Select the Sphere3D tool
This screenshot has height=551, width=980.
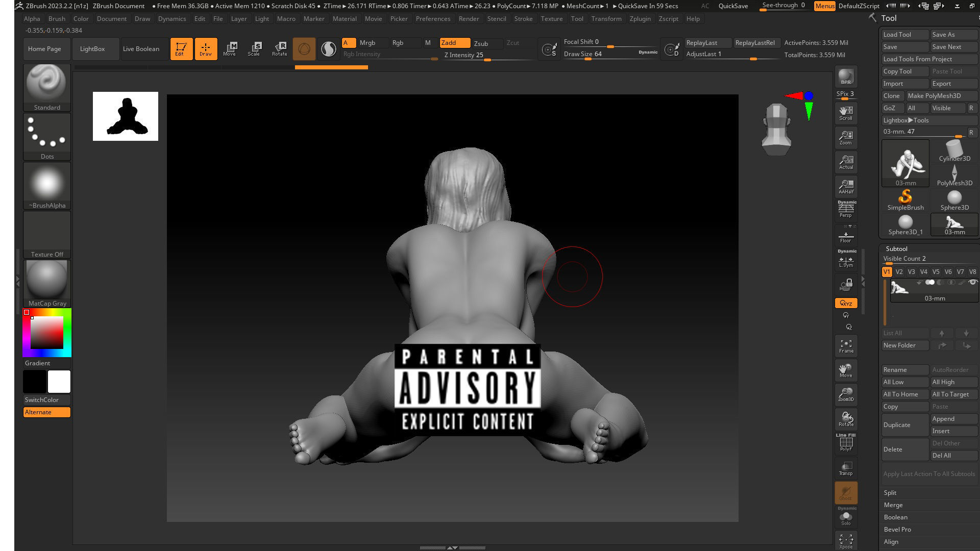[x=954, y=200]
